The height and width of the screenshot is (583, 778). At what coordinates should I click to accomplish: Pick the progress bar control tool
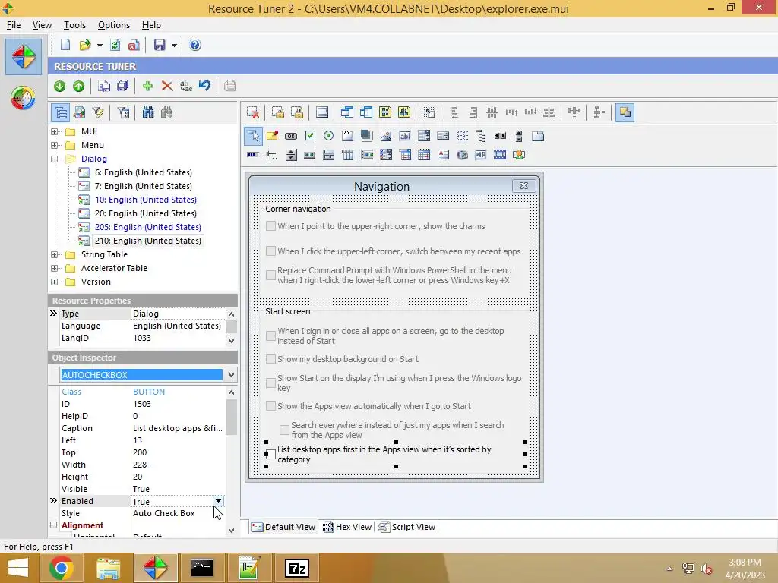(x=252, y=155)
